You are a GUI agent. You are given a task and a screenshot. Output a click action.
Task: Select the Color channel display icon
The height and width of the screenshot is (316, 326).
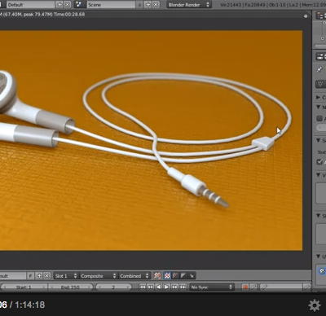click(x=167, y=276)
